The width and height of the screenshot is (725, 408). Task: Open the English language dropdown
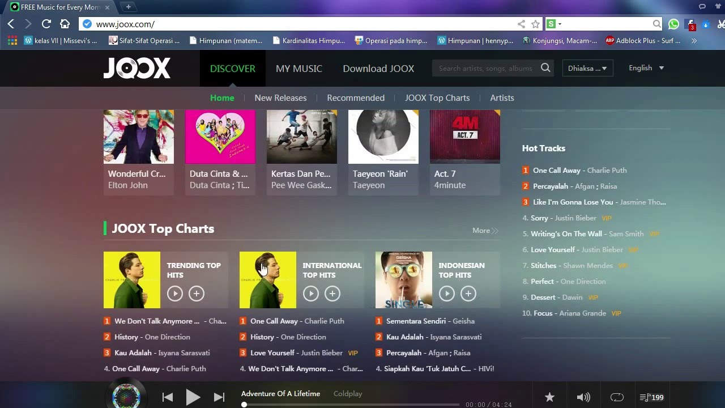click(x=646, y=67)
